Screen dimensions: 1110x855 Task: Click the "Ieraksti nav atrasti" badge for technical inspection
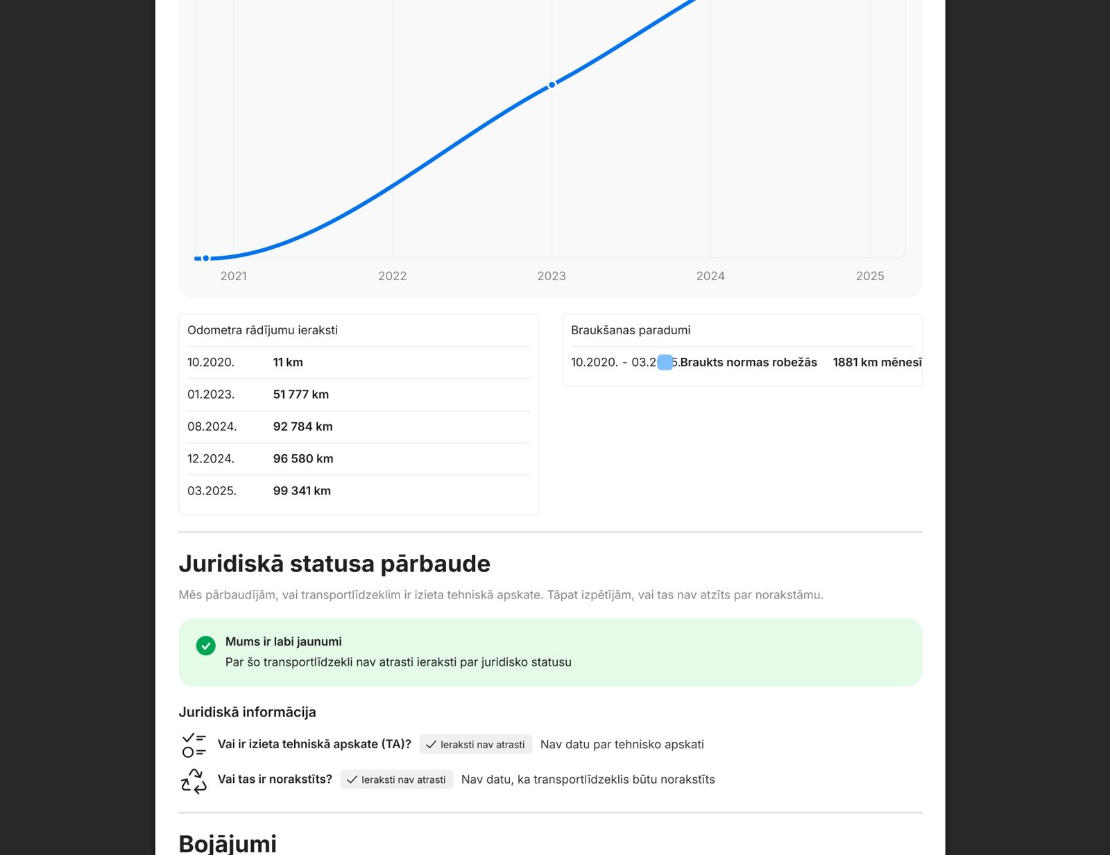(x=476, y=745)
